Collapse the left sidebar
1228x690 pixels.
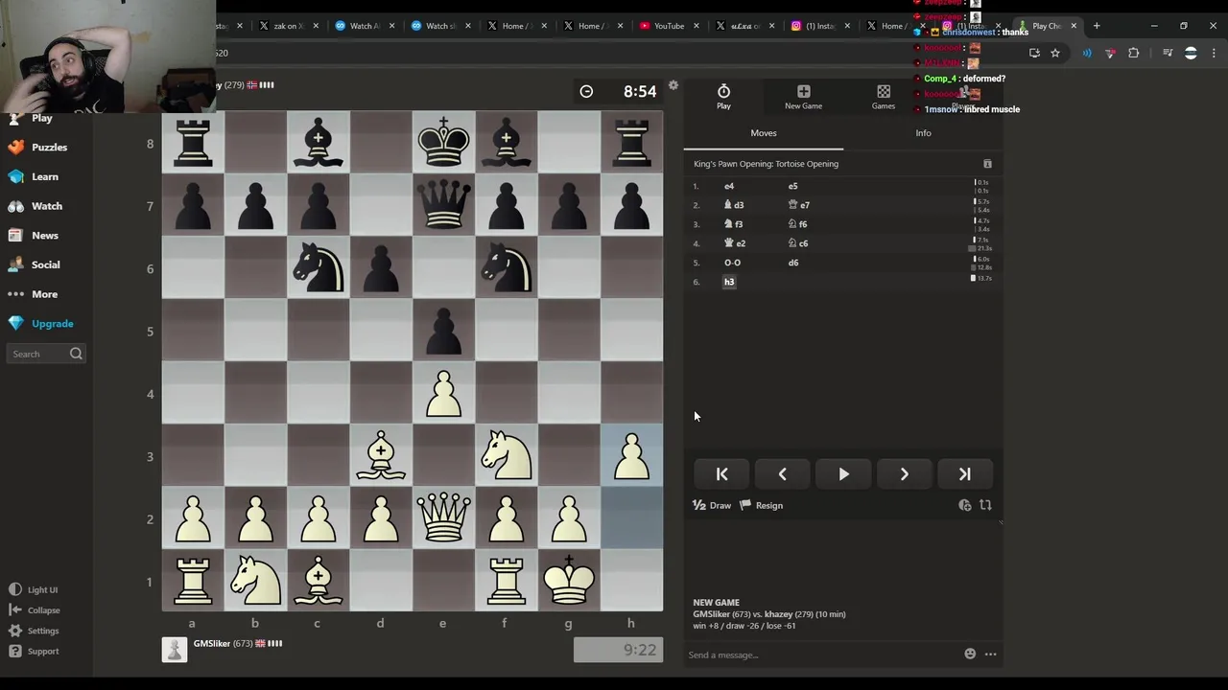[x=35, y=610]
